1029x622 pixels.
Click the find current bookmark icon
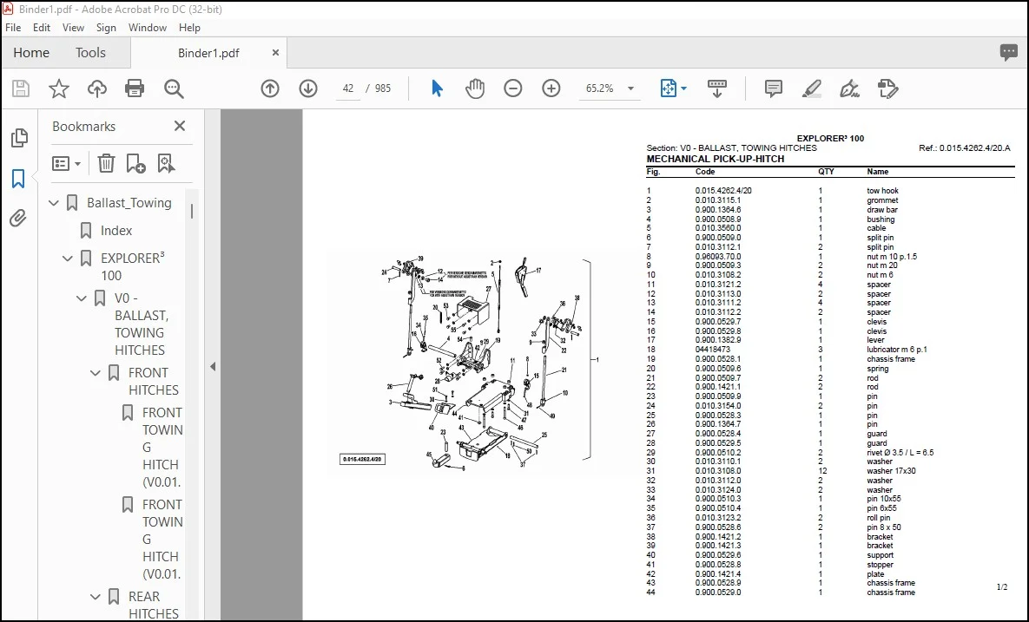tap(166, 163)
